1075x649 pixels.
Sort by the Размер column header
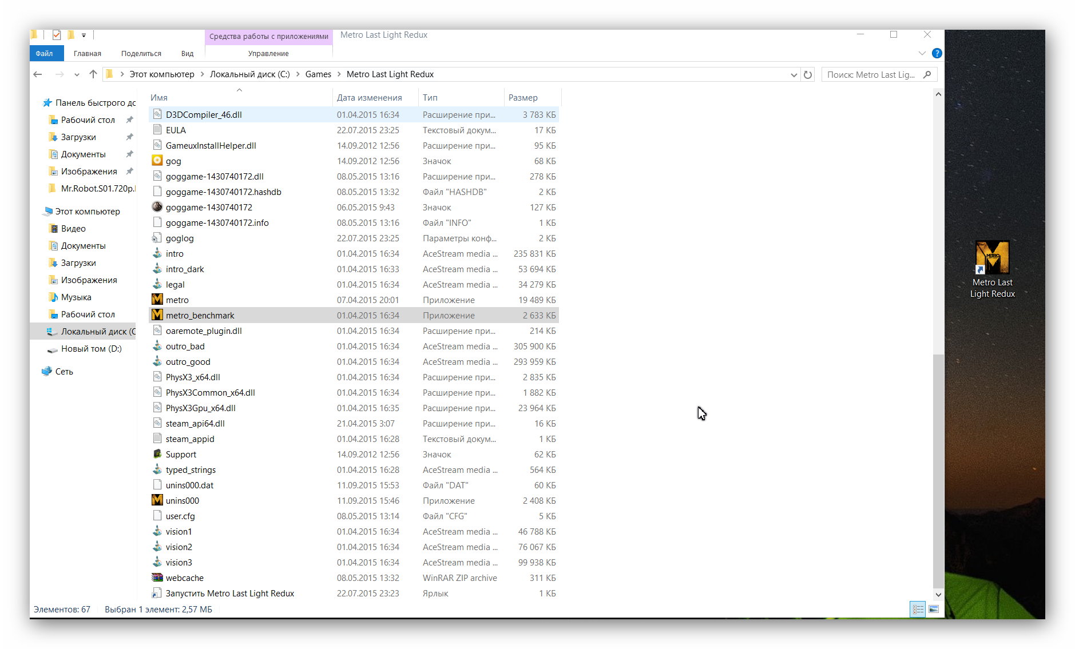pos(523,98)
